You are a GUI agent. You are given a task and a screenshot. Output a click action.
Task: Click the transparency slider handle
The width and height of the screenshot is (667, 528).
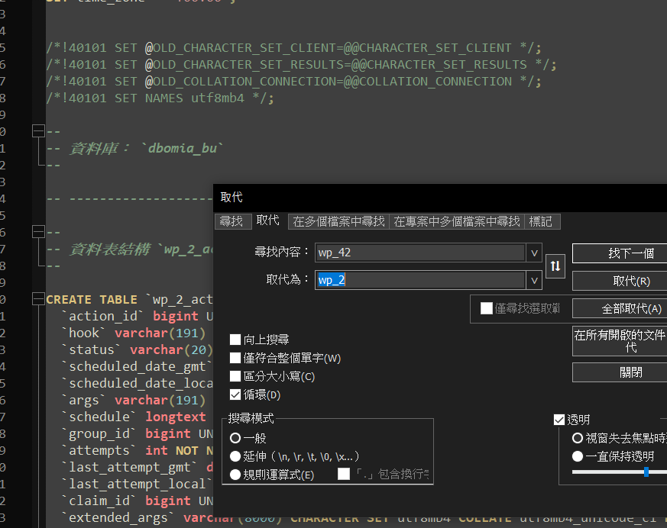tap(646, 472)
